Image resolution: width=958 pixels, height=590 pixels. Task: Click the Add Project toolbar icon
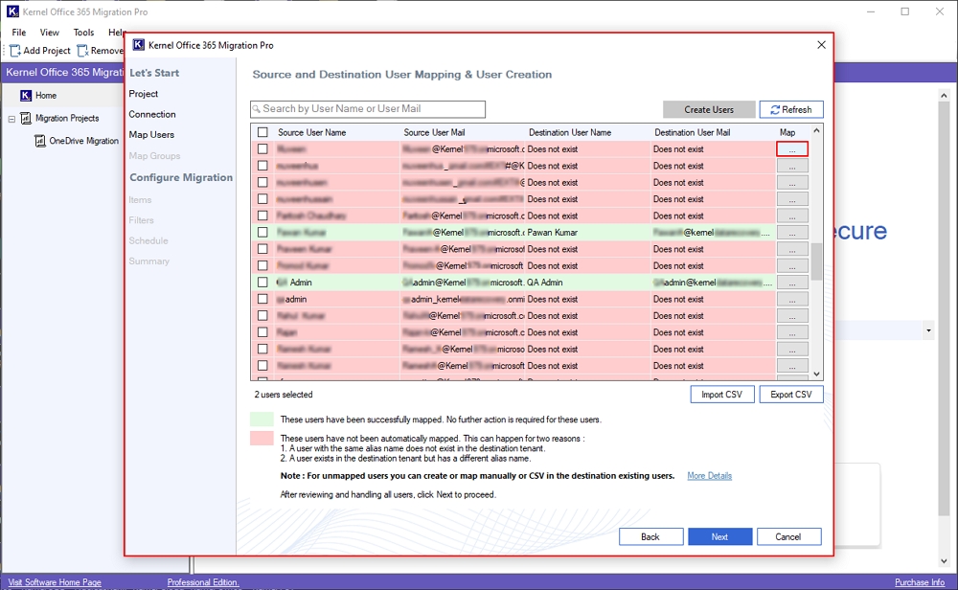15,51
